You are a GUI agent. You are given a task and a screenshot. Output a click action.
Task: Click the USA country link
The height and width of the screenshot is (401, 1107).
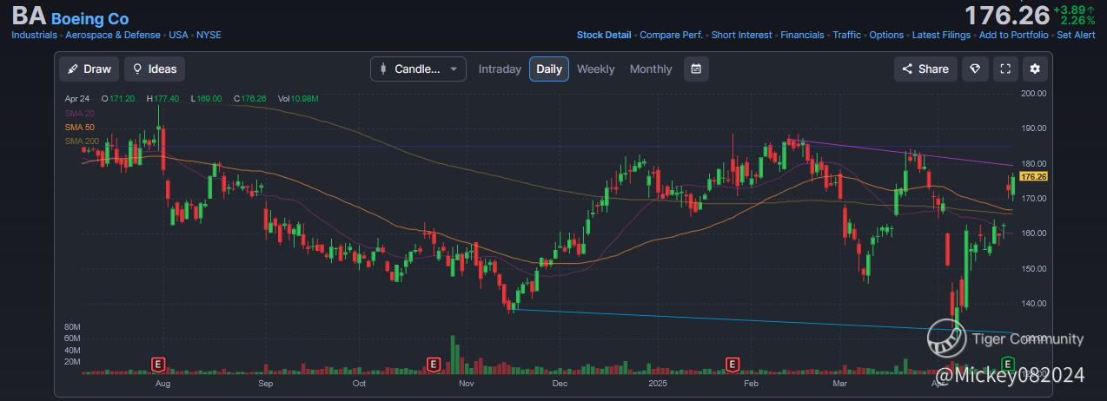point(178,35)
